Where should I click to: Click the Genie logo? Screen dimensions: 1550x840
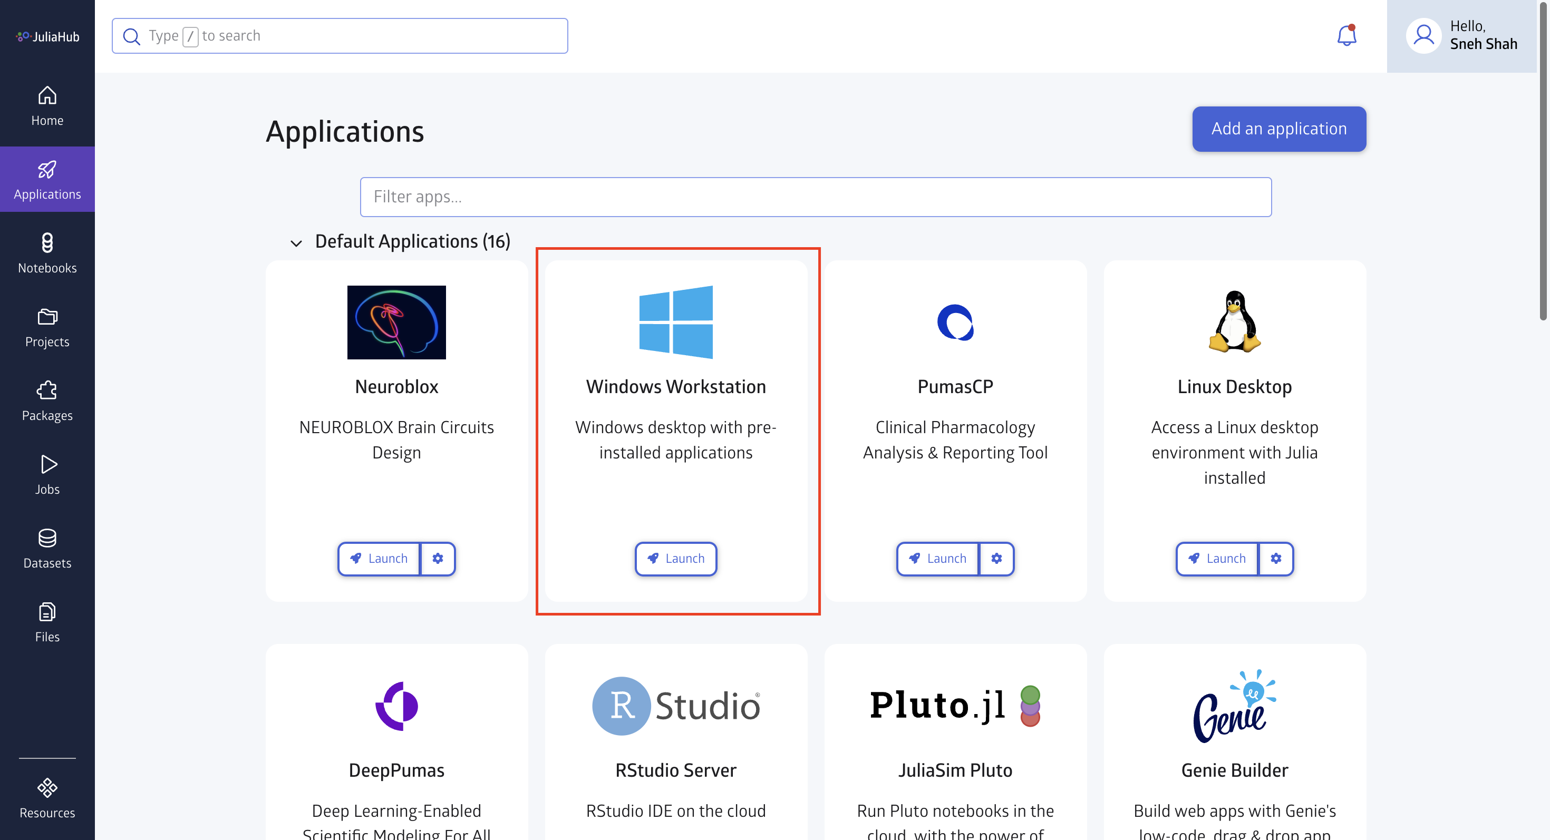tap(1235, 706)
